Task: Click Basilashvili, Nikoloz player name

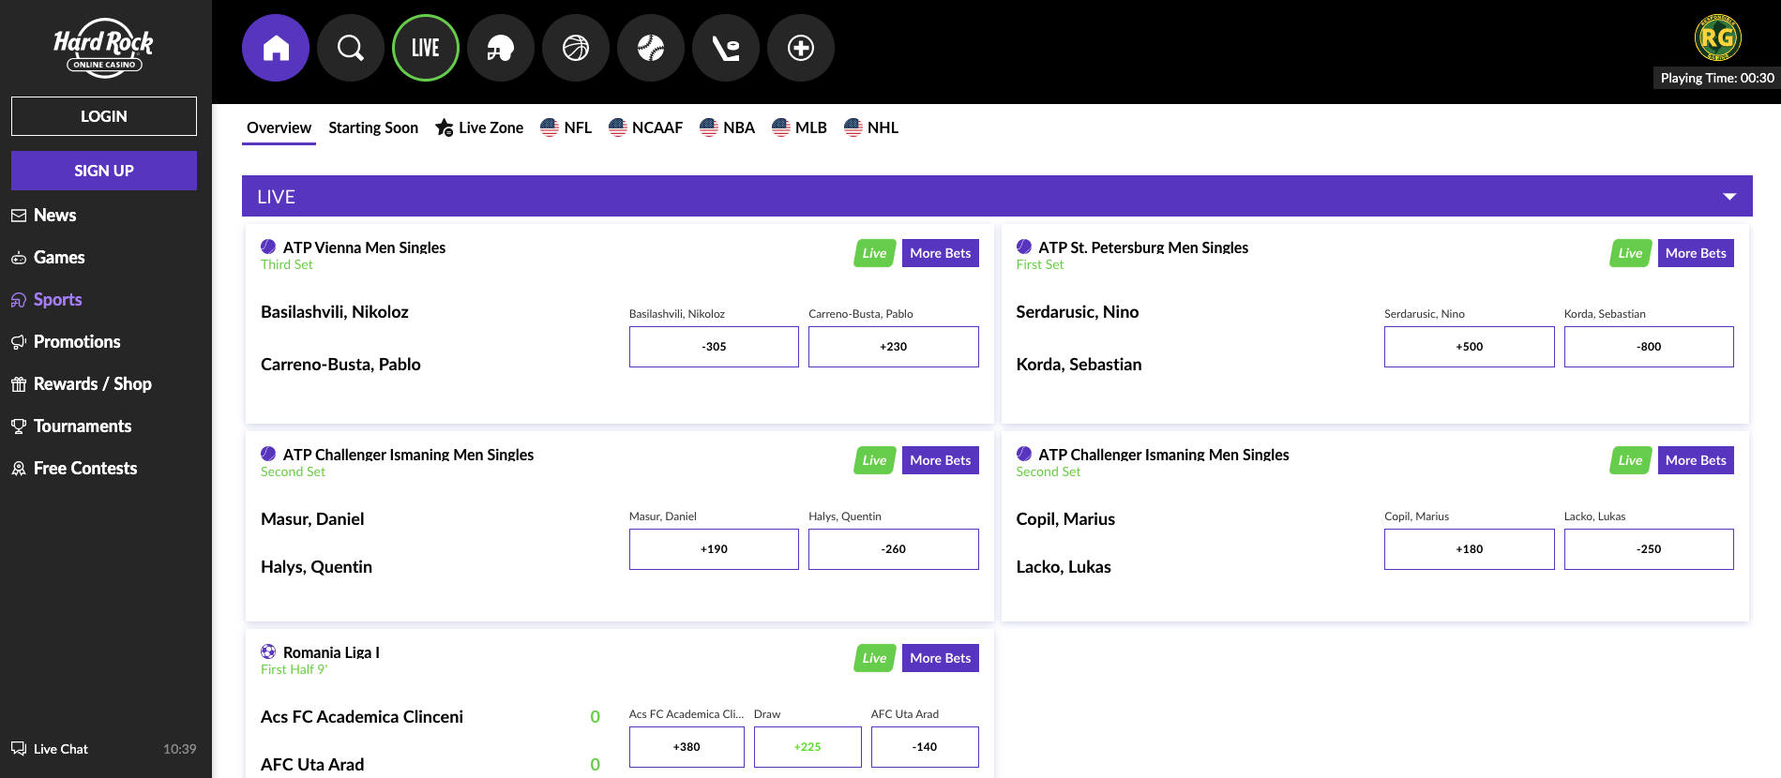Action: coord(335,312)
